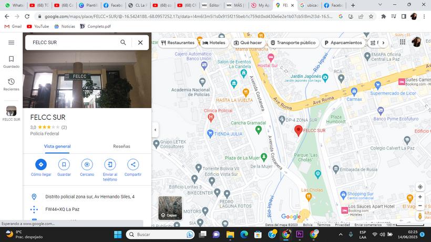Zoom in the map with plus button
Screen dimensions: 431x242
click(420, 197)
